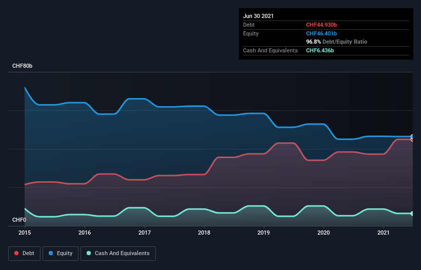Select the 2021 x-axis label
Image resolution: width=421 pixels, height=270 pixels.
(384, 233)
